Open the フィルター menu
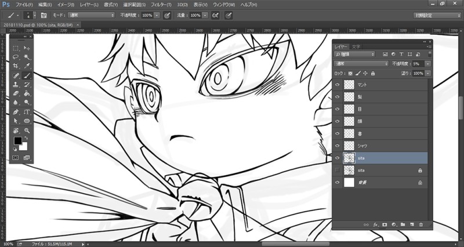This screenshot has width=464, height=247. click(x=161, y=5)
